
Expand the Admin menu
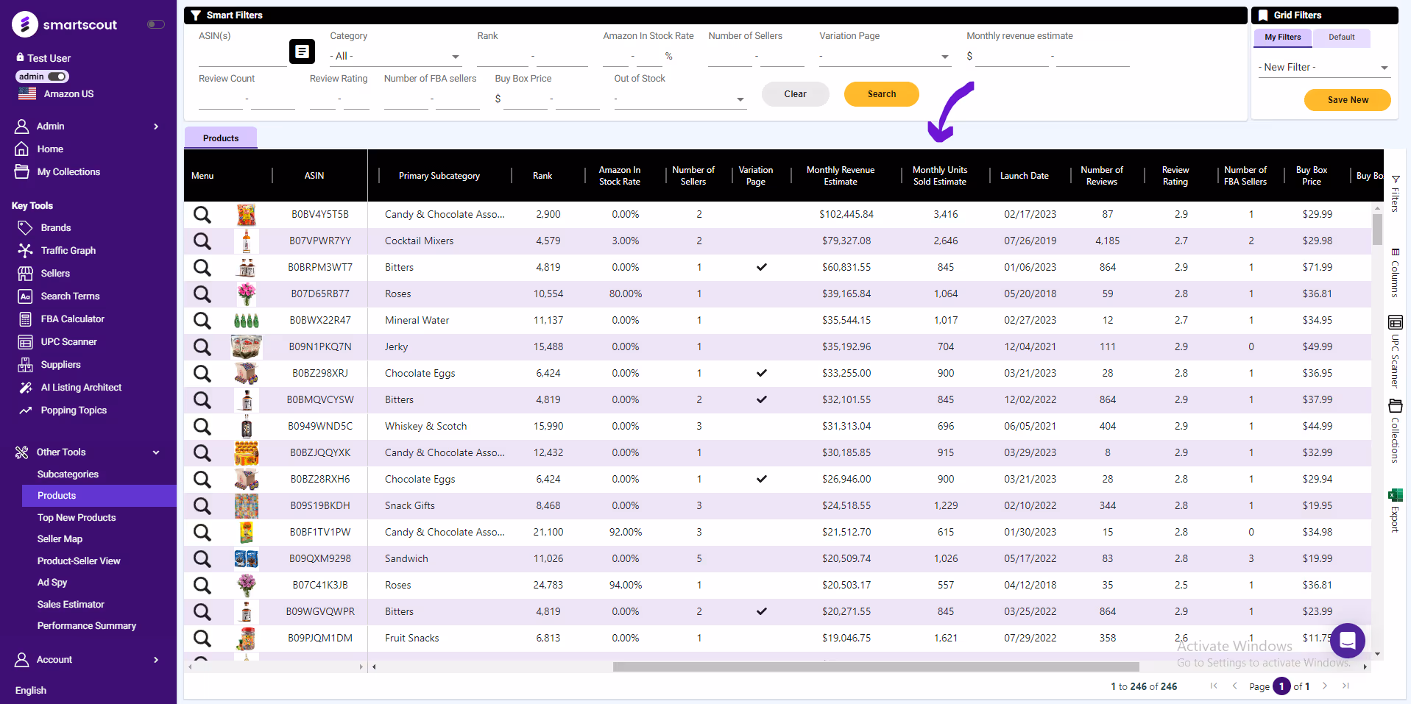point(88,127)
